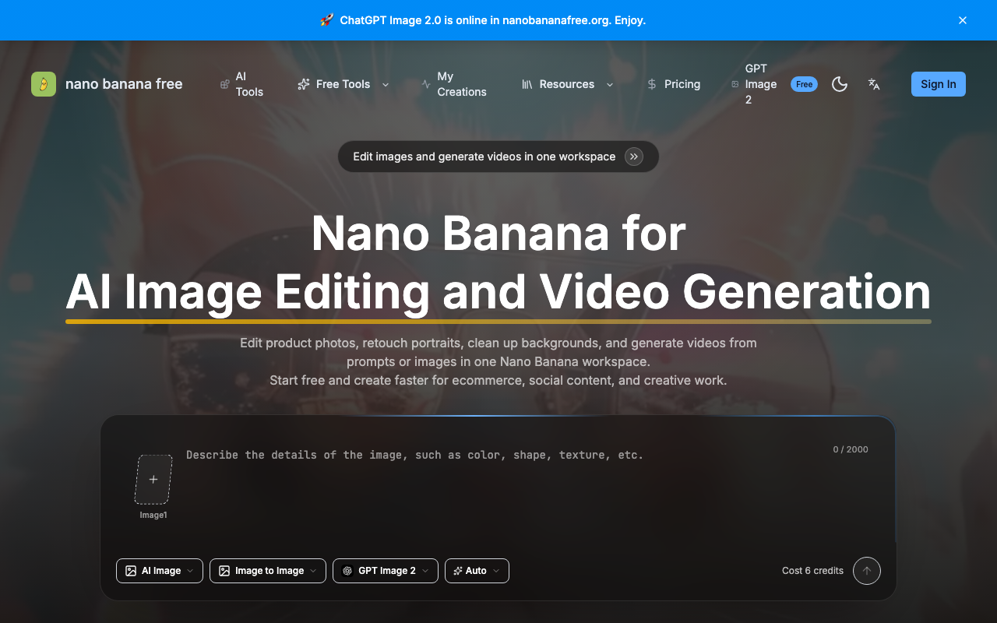Click the AI Image Editing and Video Generation heading
Screen dimensions: 997x623
[x=498, y=292]
